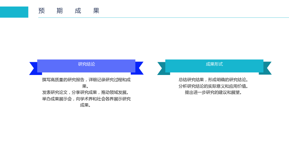Click the line 总结研究结果,形成明确的研究结论

pyautogui.click(x=213, y=80)
